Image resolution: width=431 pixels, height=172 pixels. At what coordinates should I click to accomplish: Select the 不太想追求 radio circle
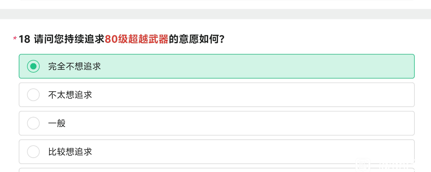coord(33,95)
